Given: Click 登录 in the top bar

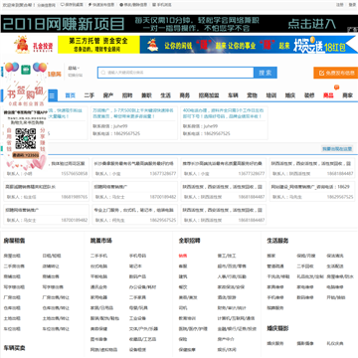Looking at the screenshot, I should [352, 5].
